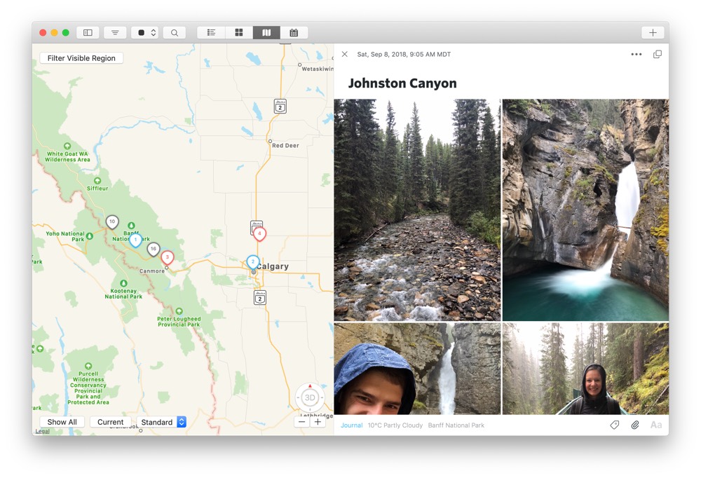Click the Red Deer city label
Screen dimensions: 701x478
[x=285, y=145]
